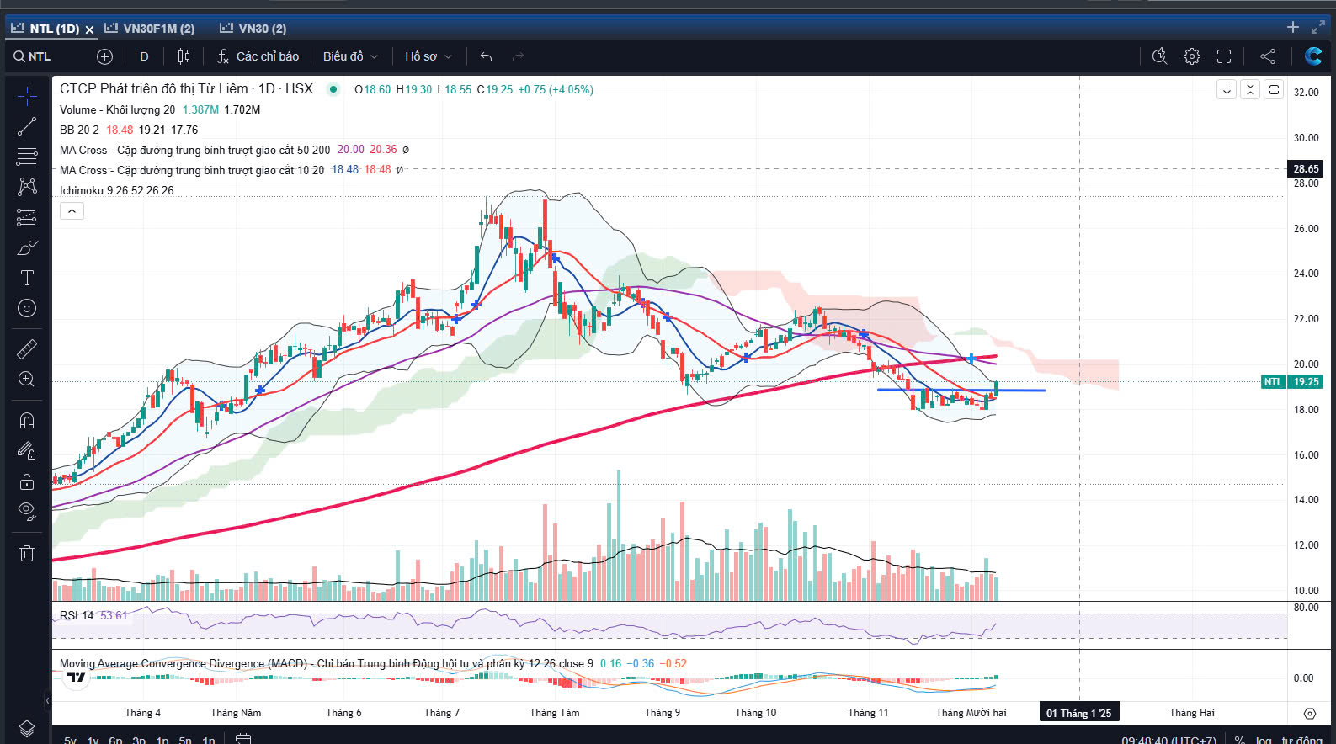The width and height of the screenshot is (1336, 744).
Task: Switch to the VN30F1M (2) tab
Action: click(149, 29)
